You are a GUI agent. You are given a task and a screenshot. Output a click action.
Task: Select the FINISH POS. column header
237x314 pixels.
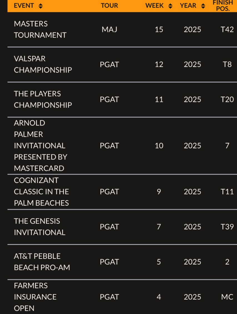pyautogui.click(x=223, y=6)
